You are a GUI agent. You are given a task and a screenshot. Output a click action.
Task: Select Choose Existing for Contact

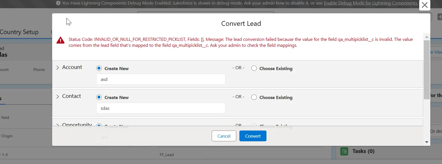click(254, 97)
